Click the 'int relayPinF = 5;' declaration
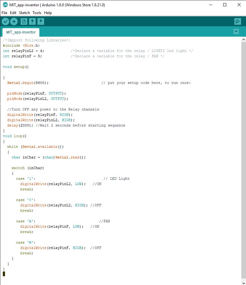 (22, 56)
